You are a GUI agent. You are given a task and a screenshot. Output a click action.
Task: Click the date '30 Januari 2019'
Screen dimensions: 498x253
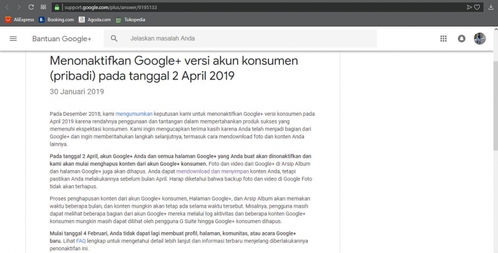(x=77, y=91)
